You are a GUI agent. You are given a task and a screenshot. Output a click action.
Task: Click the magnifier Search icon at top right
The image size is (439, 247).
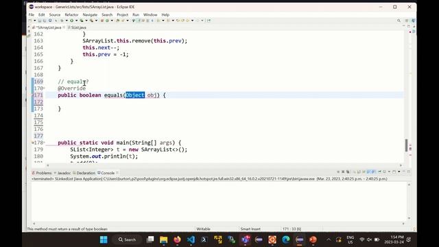point(399,21)
